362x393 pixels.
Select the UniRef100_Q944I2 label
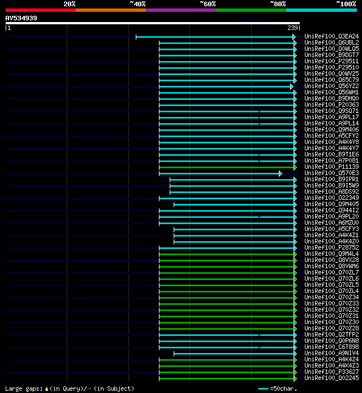tap(331, 210)
